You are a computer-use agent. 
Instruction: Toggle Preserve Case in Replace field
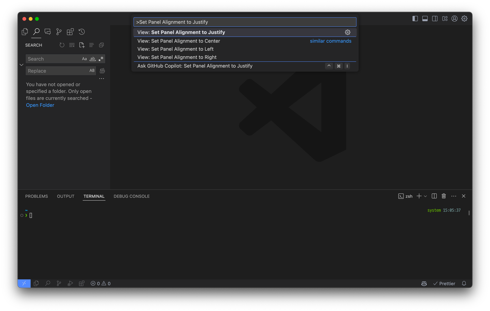click(92, 71)
